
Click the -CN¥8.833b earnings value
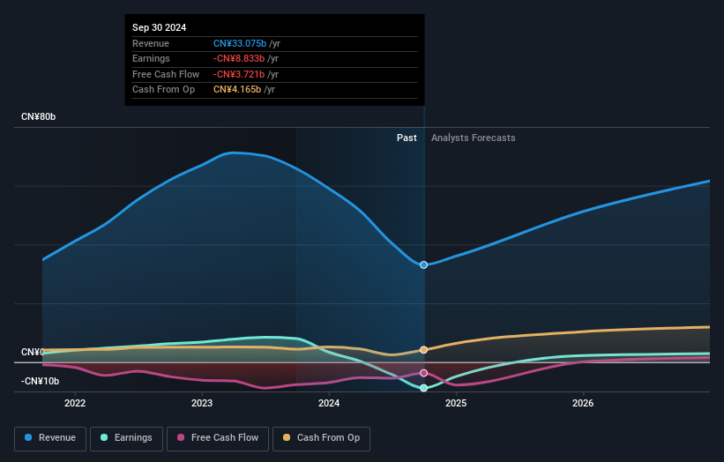[x=239, y=58]
